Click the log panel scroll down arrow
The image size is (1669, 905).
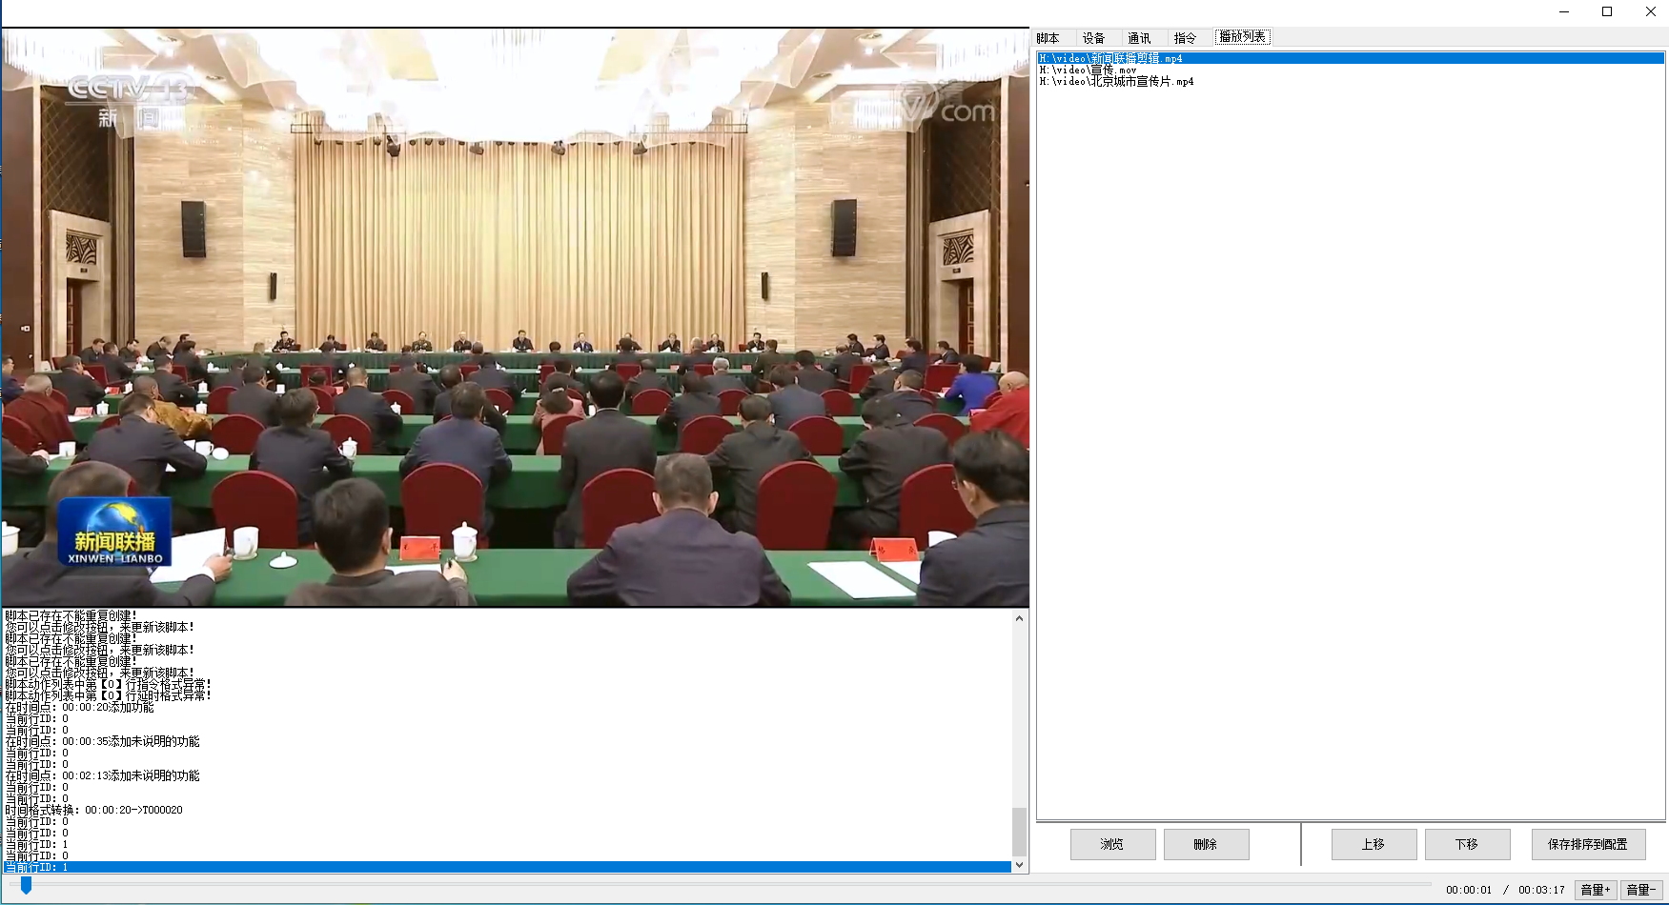tap(1019, 865)
